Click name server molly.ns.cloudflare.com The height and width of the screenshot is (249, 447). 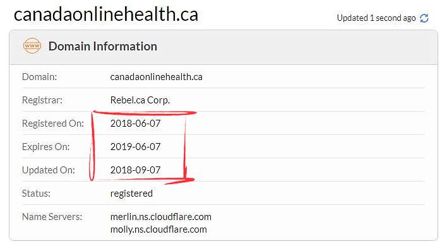click(x=158, y=229)
